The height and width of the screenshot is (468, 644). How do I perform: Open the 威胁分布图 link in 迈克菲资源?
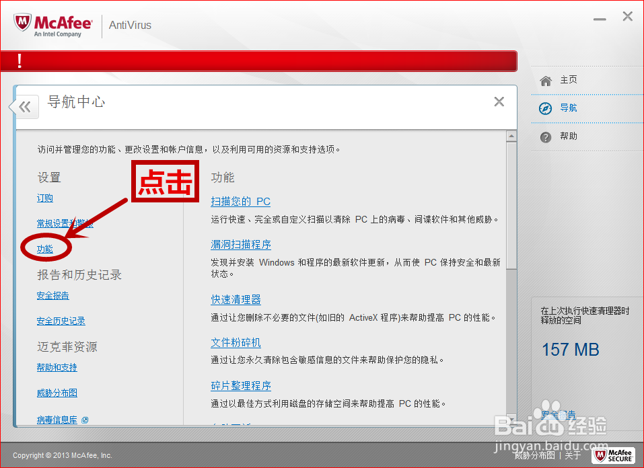[57, 393]
